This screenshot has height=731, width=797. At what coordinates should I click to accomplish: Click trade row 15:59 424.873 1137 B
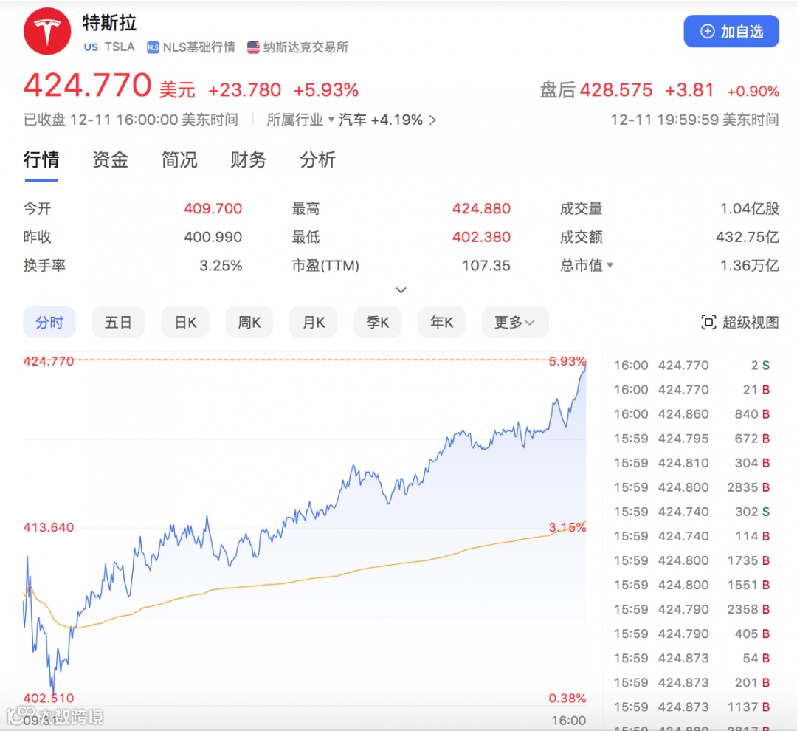pos(691,707)
